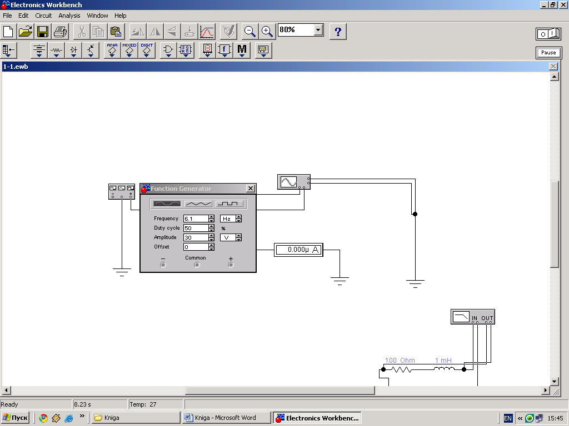The width and height of the screenshot is (569, 426).
Task: Move the vertical scrollbar thumb
Action: pyautogui.click(x=554, y=224)
